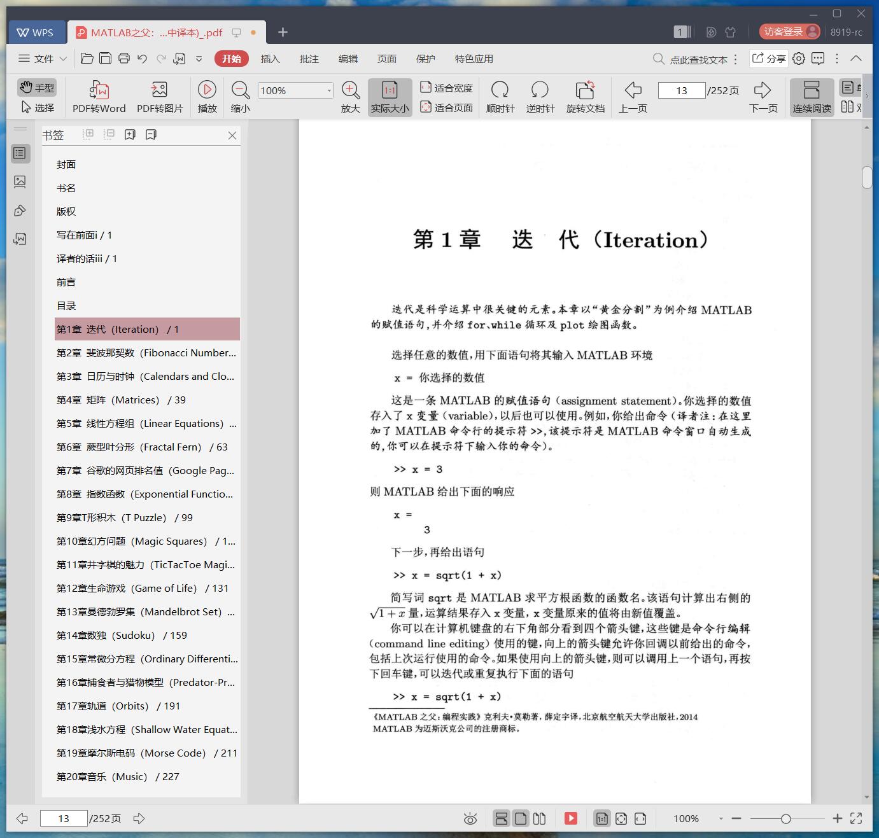
Task: Toggle two-page view in status bar
Action: (x=539, y=818)
